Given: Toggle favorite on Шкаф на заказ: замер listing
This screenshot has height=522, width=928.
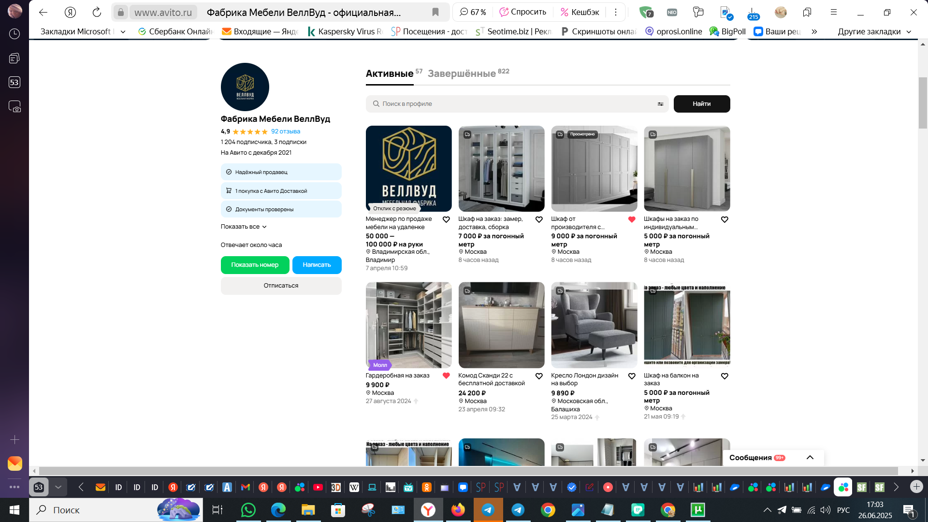Looking at the screenshot, I should tap(539, 219).
